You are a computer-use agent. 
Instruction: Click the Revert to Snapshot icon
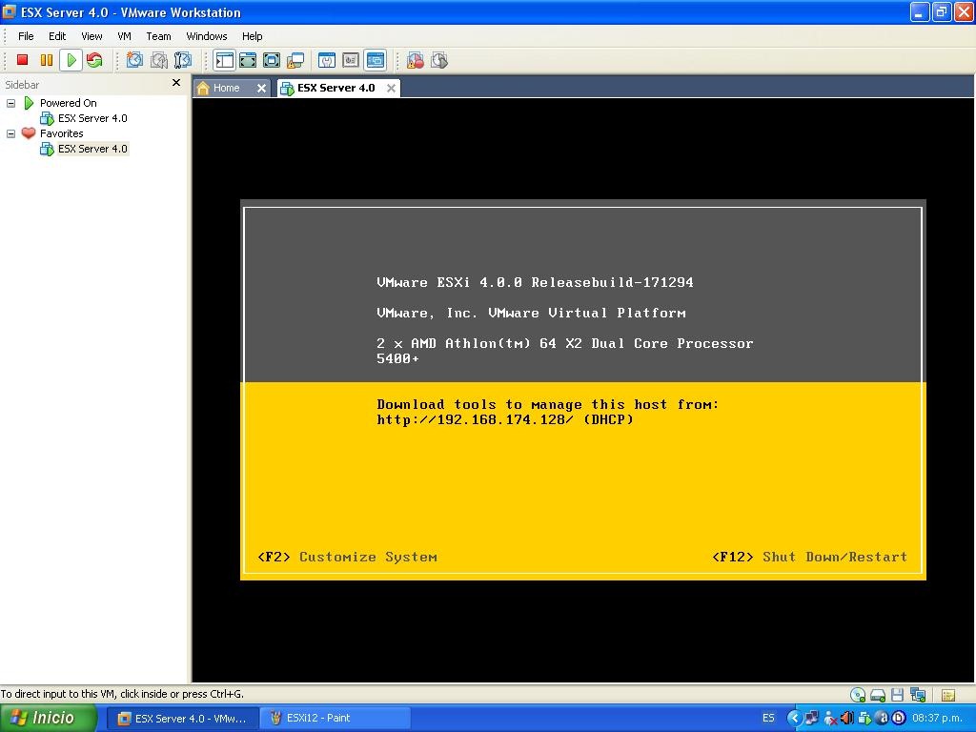point(159,60)
